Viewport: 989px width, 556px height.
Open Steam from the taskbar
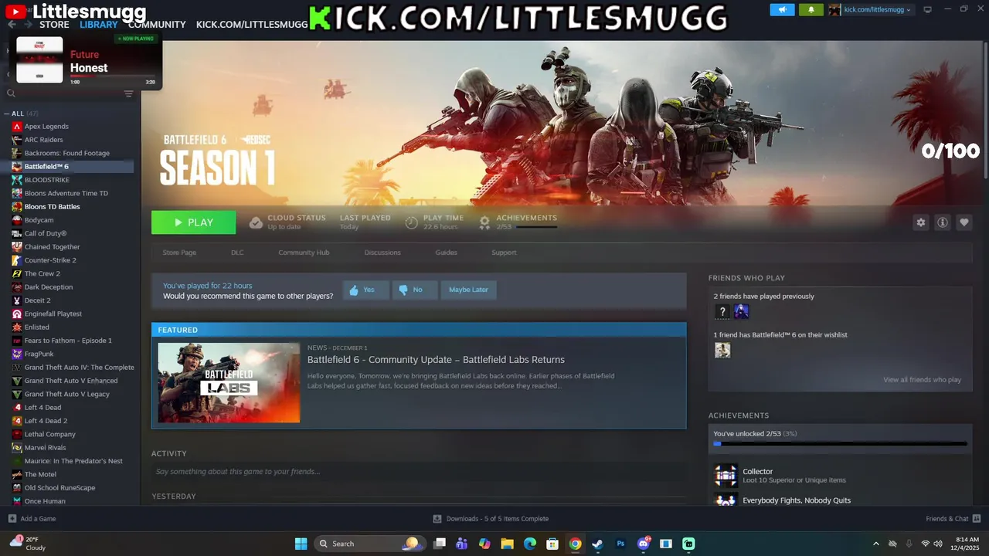(x=597, y=544)
